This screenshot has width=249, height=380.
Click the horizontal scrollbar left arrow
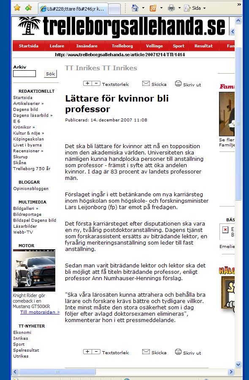[15, 372]
